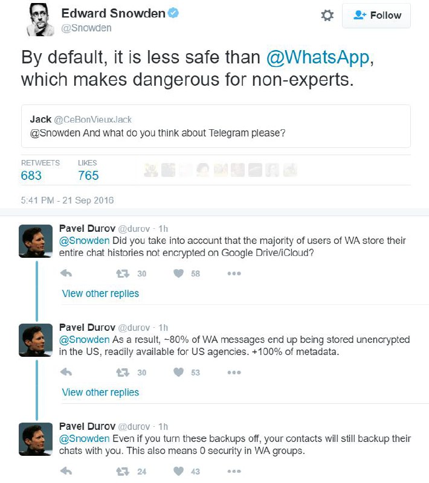This screenshot has width=429, height=483.
Task: Open more options on the Google Drive/iCloud tweet
Action: click(234, 273)
